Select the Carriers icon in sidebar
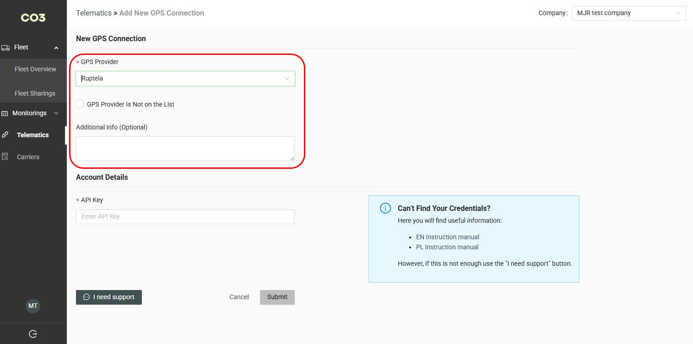 (x=5, y=156)
